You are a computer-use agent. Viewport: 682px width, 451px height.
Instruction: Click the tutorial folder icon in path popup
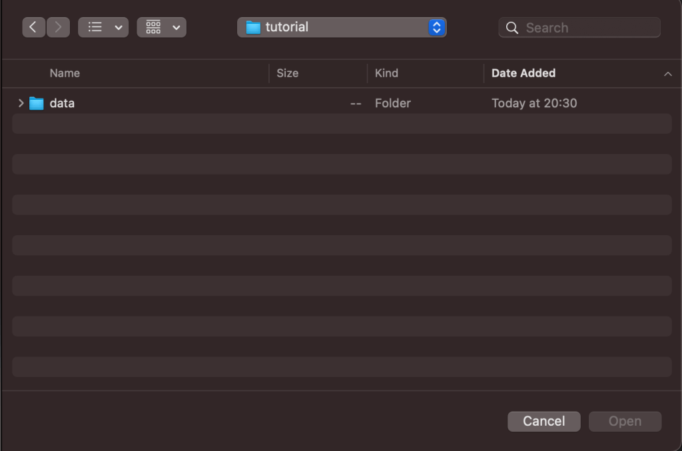point(253,27)
